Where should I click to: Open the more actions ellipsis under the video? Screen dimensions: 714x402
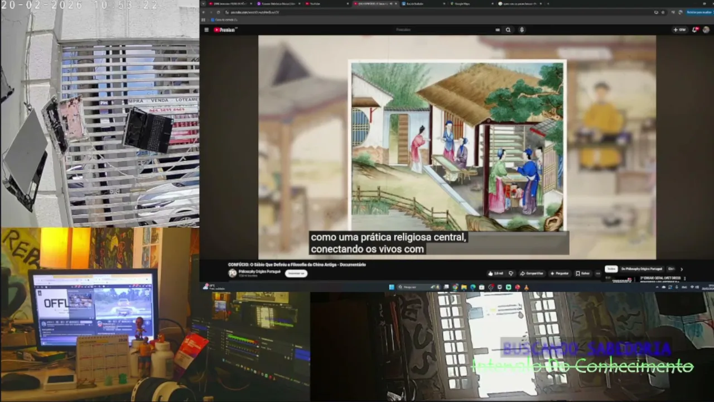(x=598, y=274)
